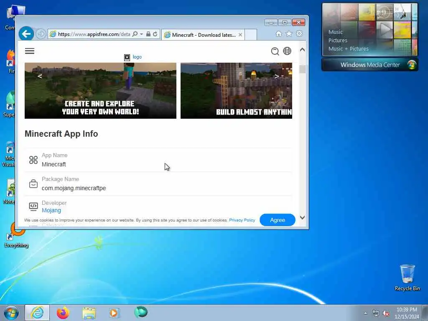Click the security lock icon
The image size is (428, 321).
[x=148, y=34]
